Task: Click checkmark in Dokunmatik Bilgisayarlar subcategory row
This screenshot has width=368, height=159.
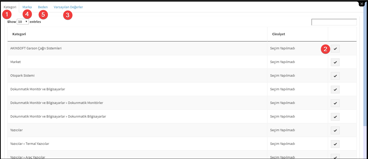Action: click(x=335, y=117)
